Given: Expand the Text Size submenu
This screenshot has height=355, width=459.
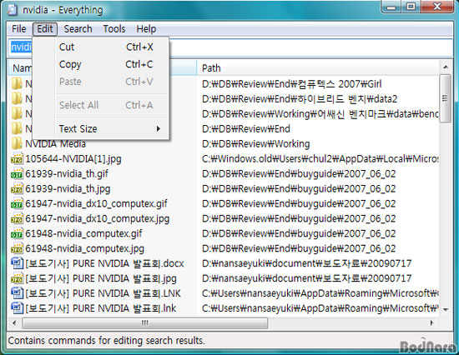Looking at the screenshot, I should [x=101, y=128].
